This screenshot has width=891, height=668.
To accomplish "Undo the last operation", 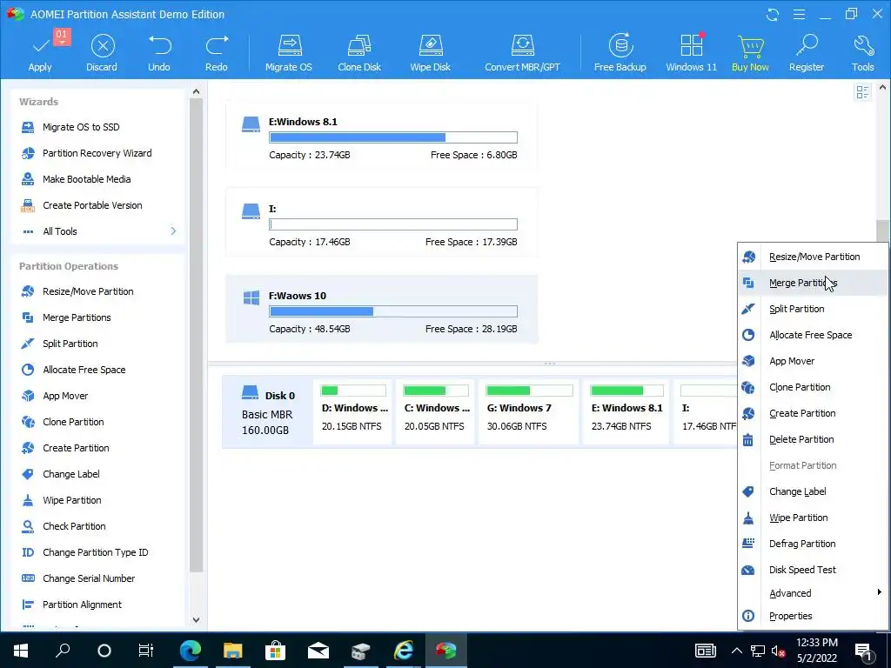I will click(159, 52).
